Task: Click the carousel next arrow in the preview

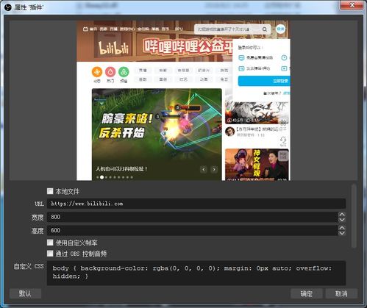Action: [x=214, y=169]
